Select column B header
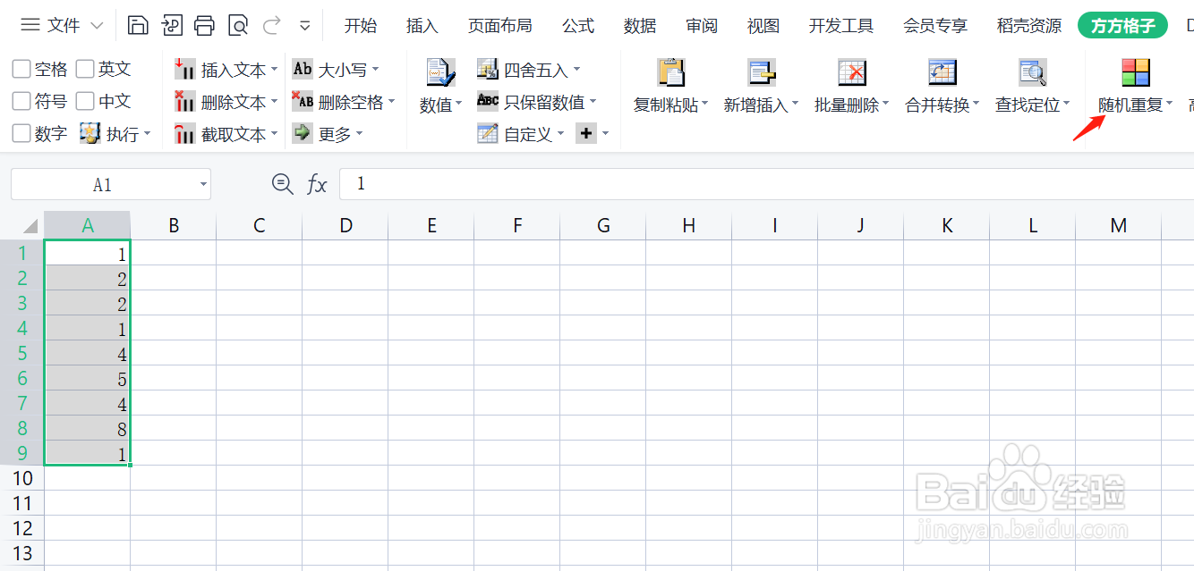 pos(174,225)
